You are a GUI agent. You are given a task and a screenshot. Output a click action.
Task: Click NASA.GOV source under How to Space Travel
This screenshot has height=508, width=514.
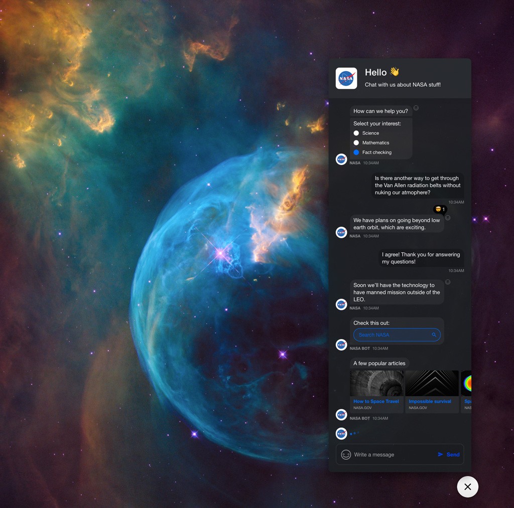pyautogui.click(x=362, y=408)
